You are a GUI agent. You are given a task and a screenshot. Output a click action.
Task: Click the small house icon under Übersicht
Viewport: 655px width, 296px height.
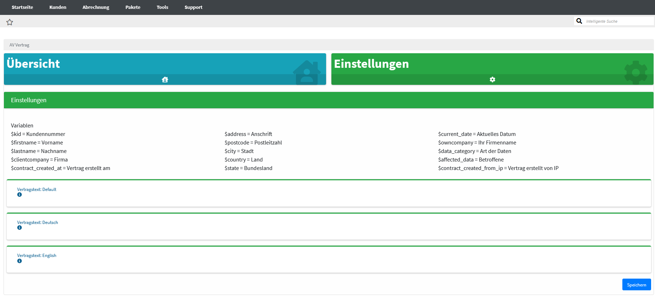(165, 80)
